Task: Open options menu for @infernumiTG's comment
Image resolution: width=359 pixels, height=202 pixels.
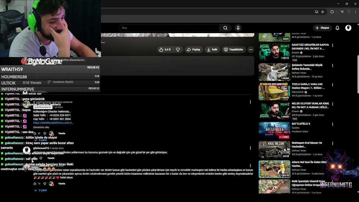Action: click(x=250, y=148)
